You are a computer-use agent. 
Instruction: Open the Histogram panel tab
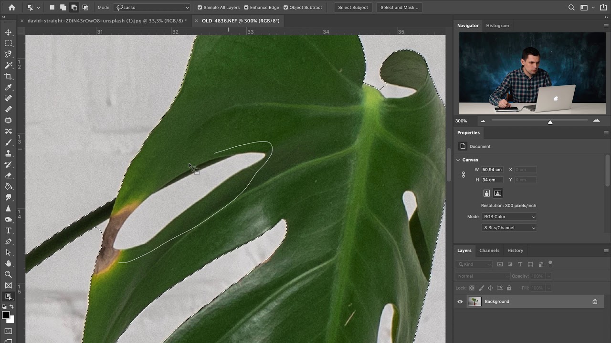point(497,26)
